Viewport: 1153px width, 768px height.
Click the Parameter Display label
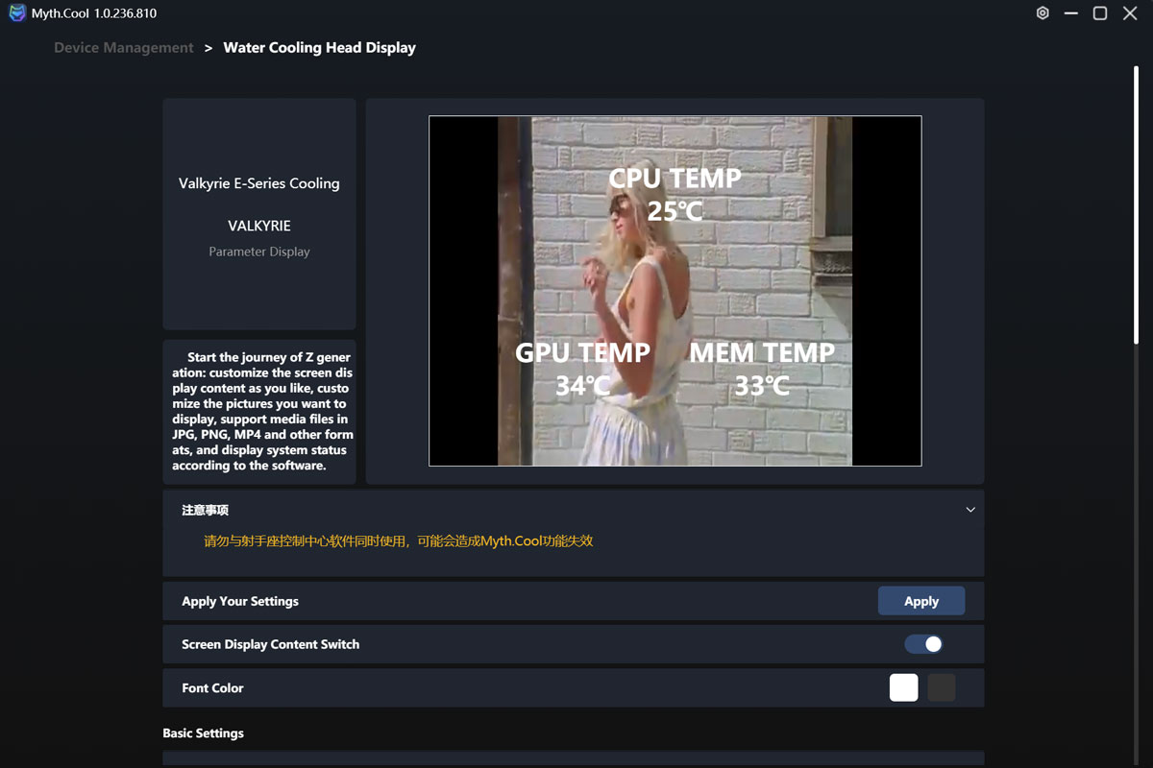coord(258,252)
